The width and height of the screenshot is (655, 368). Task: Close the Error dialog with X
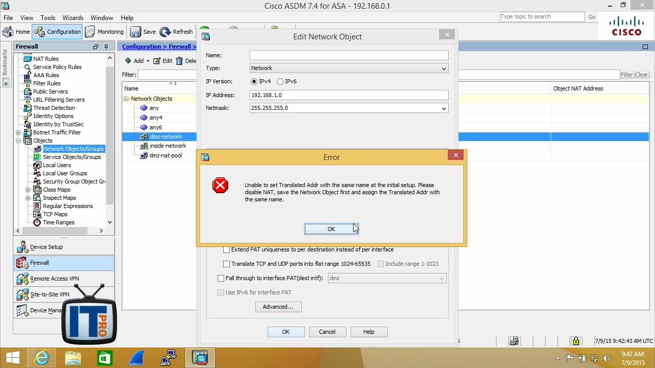[x=456, y=155]
